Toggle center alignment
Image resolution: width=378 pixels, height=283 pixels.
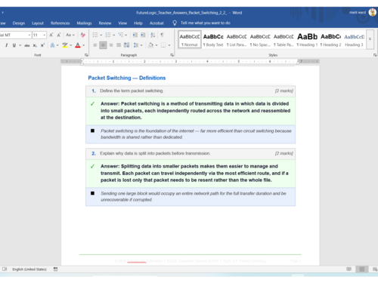tap(103, 45)
